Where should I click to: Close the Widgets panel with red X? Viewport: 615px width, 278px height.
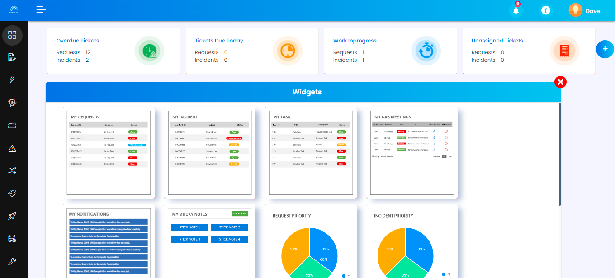coord(560,82)
